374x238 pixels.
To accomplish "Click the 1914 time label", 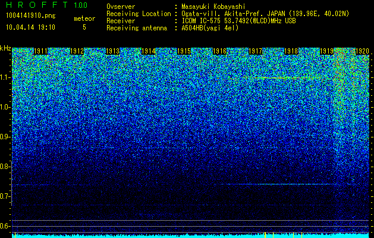I will (x=149, y=51).
